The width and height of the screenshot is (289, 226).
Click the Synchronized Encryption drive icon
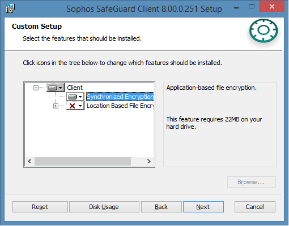coord(73,97)
